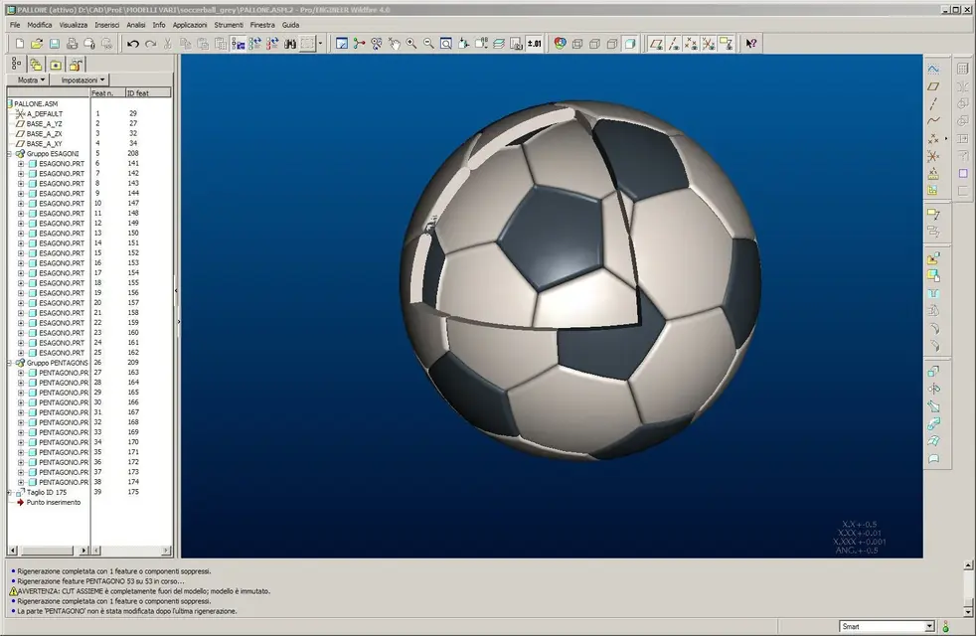
Task: Click the refit view icon
Action: click(446, 44)
